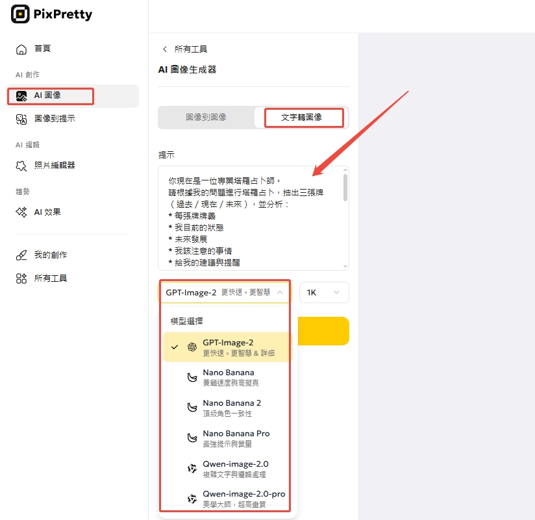Viewport: 535px width, 520px height.
Task: Click the checkmark on selected GPT-Image-2
Action: coord(175,347)
